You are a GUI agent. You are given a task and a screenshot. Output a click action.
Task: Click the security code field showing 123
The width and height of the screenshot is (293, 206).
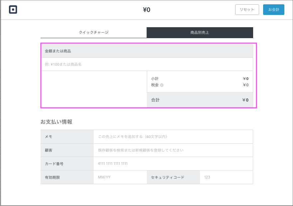click(x=226, y=177)
